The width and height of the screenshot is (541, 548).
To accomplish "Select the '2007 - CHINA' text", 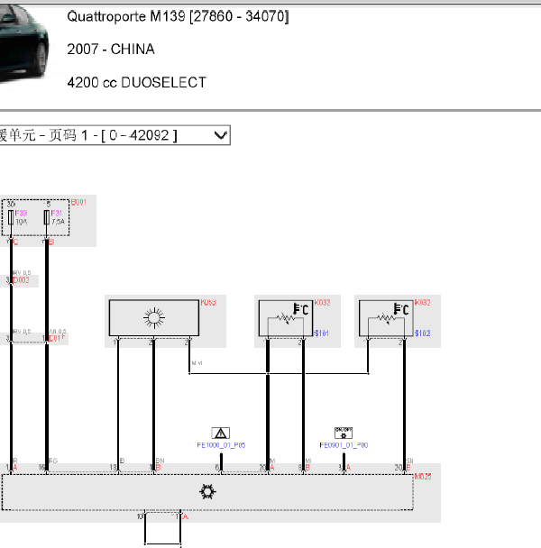I will coord(111,50).
